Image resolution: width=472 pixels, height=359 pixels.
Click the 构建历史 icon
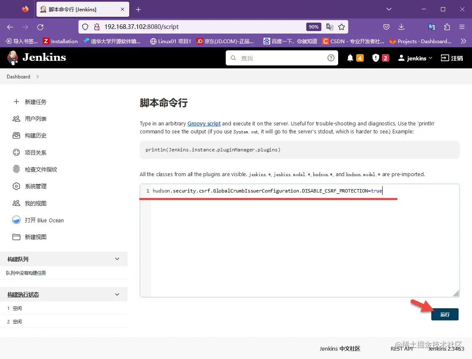coord(16,135)
